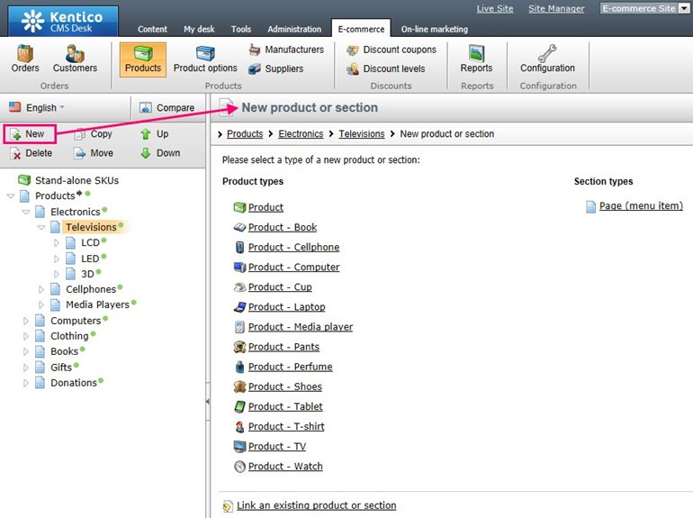
Task: Open the English language dropdown
Action: coord(37,107)
